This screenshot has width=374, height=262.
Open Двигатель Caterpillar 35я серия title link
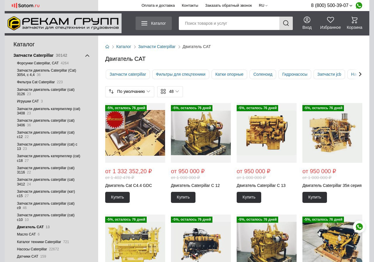point(332,185)
